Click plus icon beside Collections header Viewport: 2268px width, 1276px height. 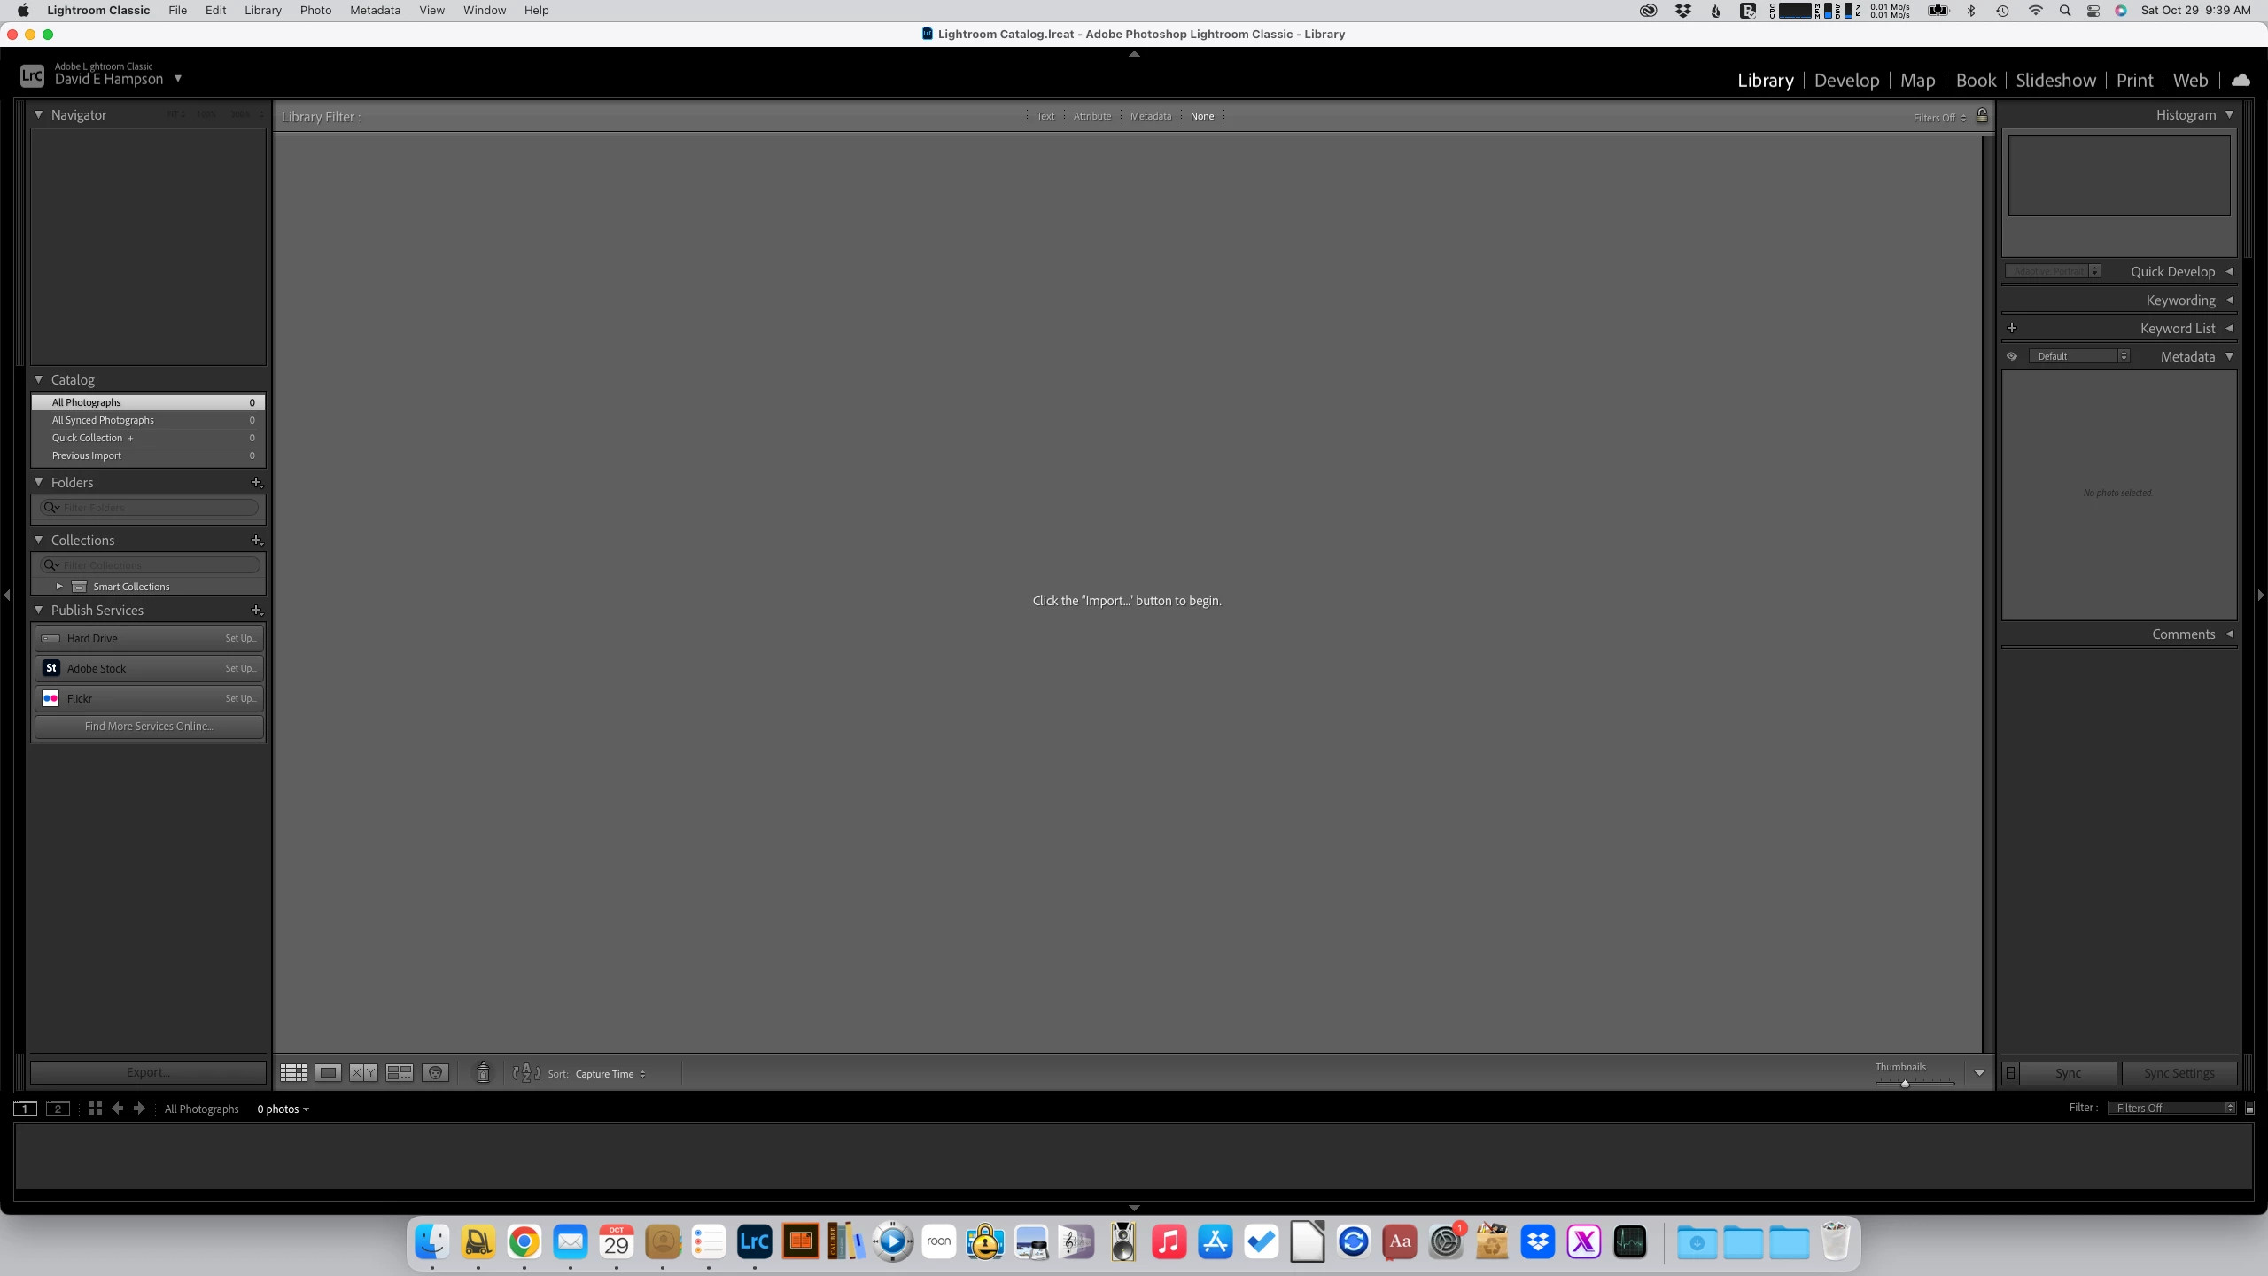256,540
